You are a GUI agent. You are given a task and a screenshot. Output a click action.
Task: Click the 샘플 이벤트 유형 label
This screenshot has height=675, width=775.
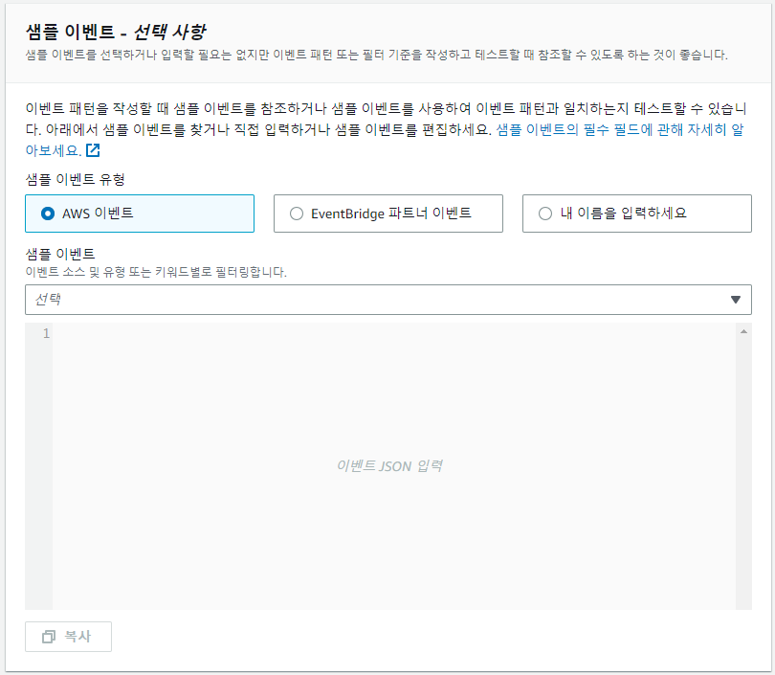76,179
